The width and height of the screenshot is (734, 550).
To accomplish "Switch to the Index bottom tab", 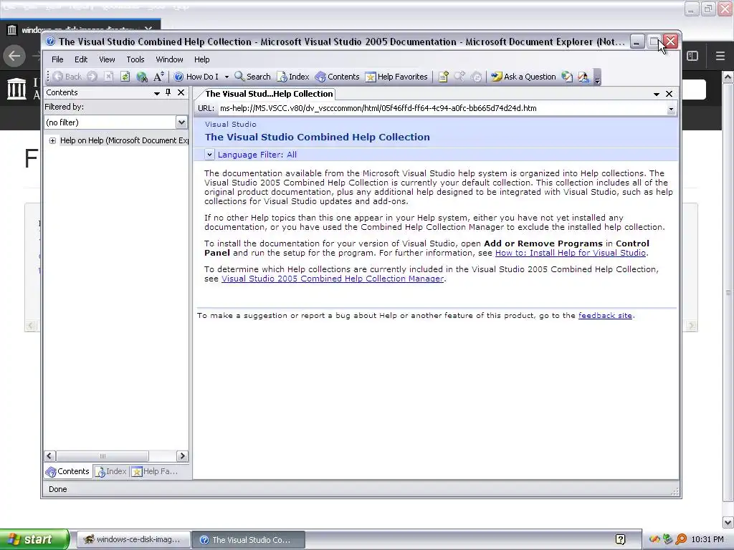I will [x=111, y=471].
